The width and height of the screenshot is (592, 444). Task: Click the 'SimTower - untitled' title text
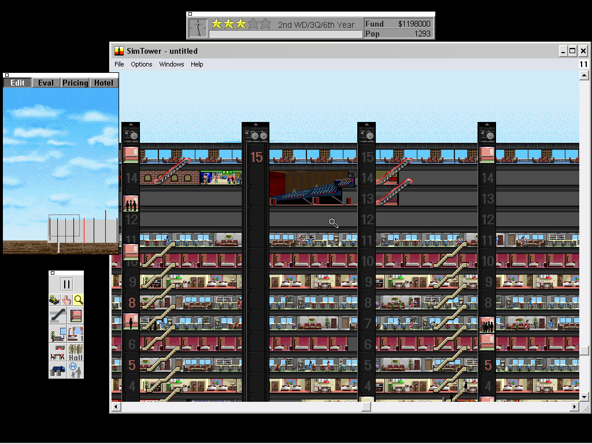point(162,51)
